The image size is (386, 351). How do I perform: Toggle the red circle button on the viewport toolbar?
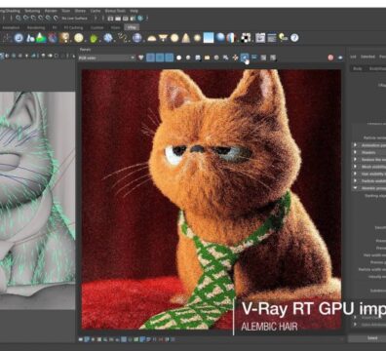click(x=330, y=58)
